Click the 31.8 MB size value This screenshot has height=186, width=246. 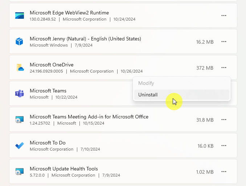(205, 120)
